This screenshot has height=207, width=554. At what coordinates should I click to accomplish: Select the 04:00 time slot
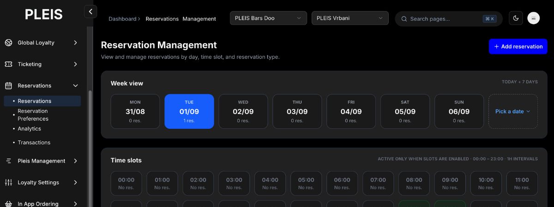point(270,183)
